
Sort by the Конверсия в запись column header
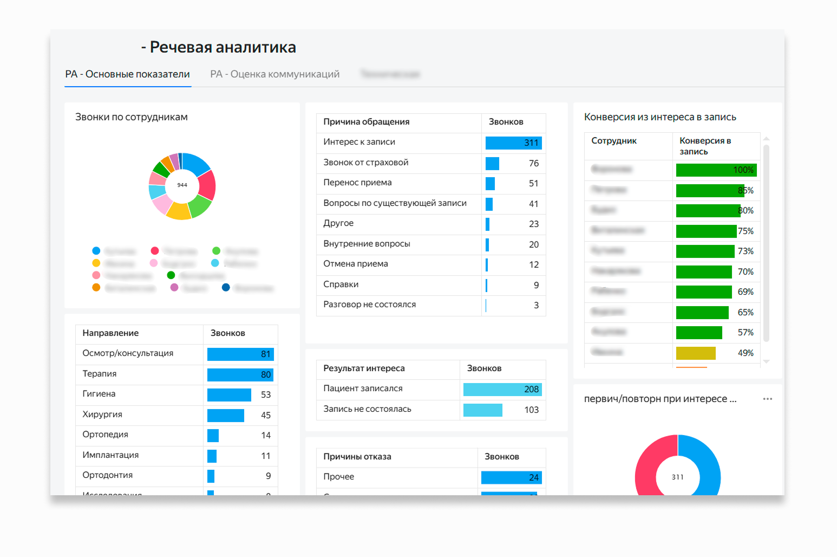(705, 146)
